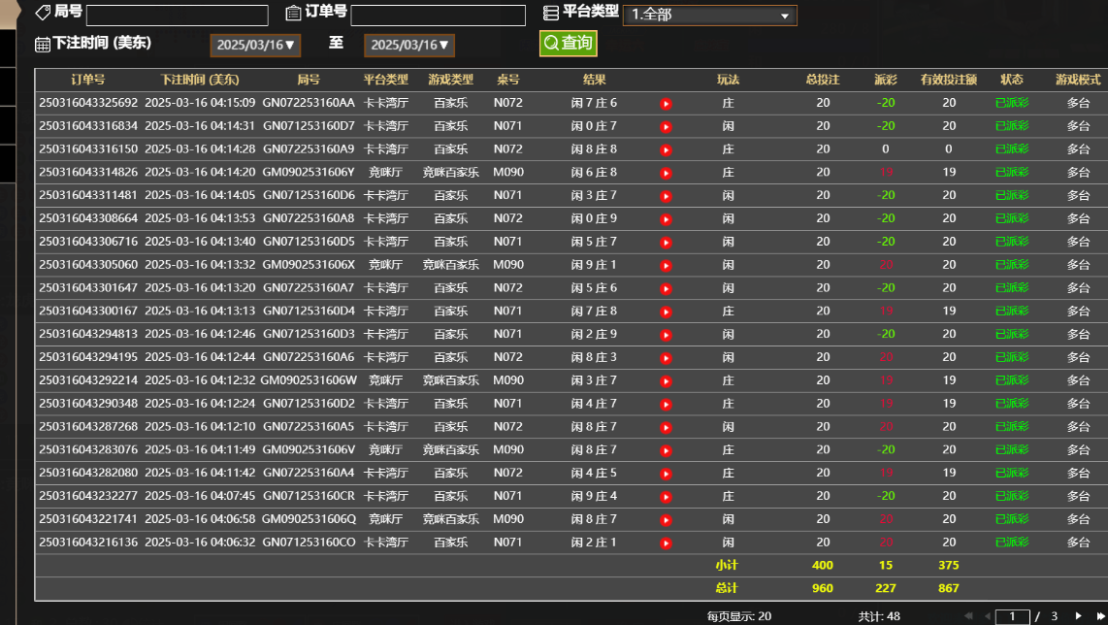The image size is (1108, 625).
Task: Click the clipboard icon beside 订单号 label
Action: 293,14
